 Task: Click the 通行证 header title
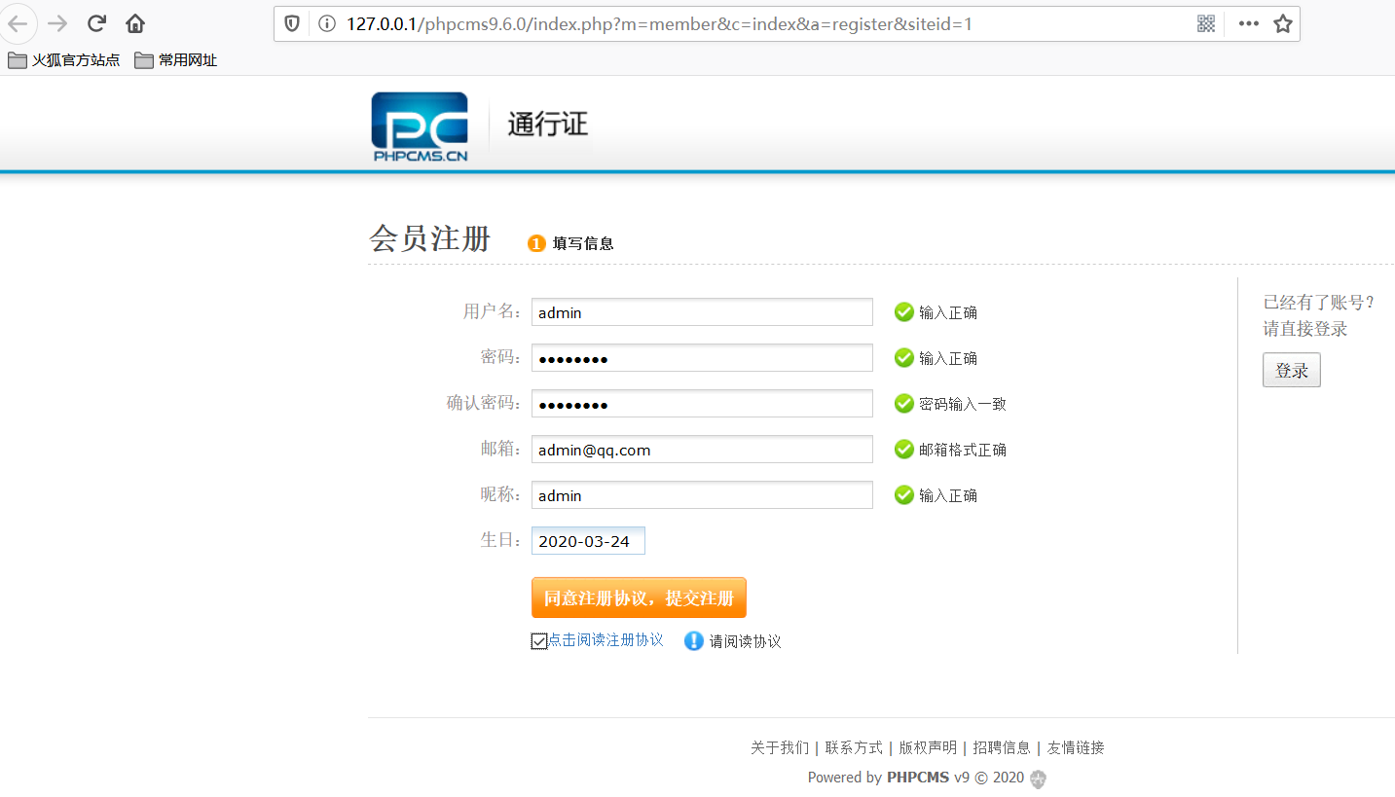[x=548, y=125]
